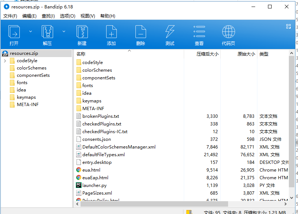Click the horizontal scroll right arrow
The height and width of the screenshot is (214, 298).
pos(286,204)
